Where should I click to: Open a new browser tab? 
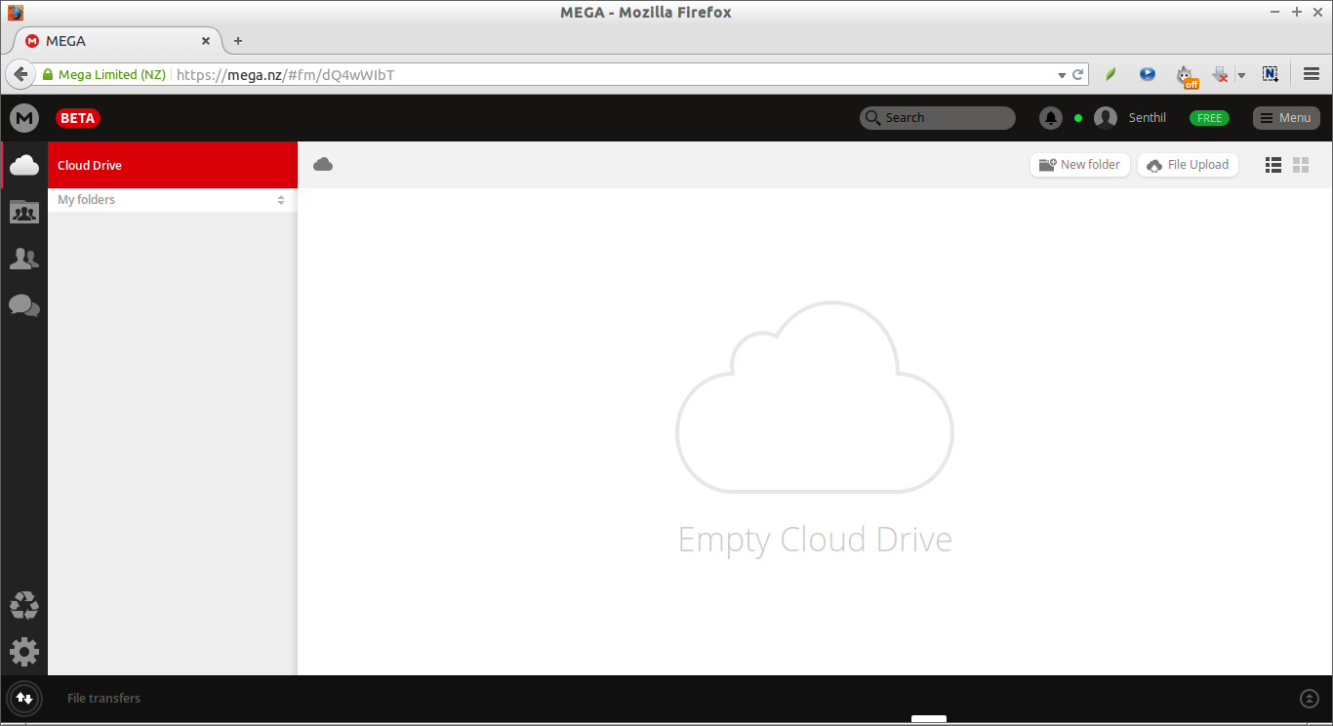tap(237, 41)
